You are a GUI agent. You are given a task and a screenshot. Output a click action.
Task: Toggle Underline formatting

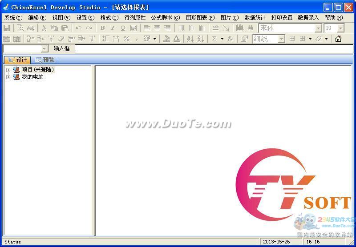[x=123, y=28]
